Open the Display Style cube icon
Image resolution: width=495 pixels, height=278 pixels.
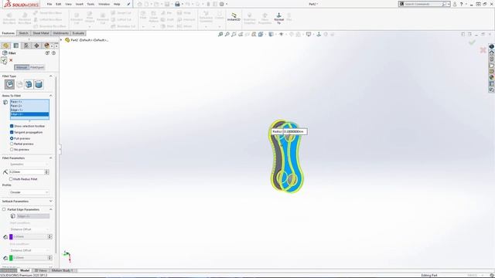click(x=271, y=34)
